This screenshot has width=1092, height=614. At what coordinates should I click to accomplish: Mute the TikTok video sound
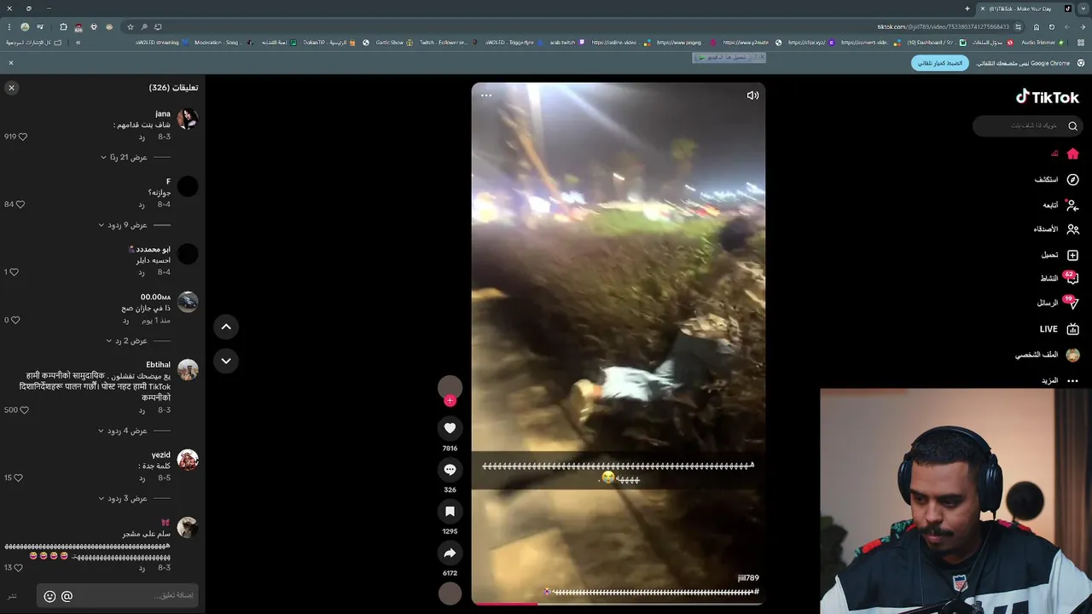tap(752, 96)
